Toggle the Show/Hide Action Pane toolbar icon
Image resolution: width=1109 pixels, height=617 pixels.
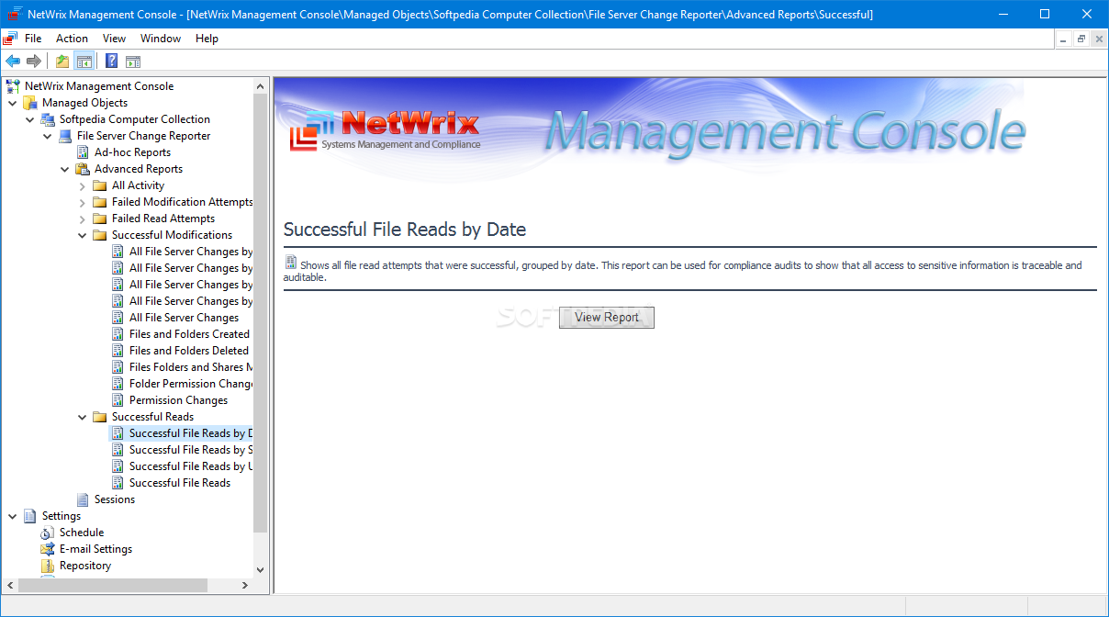(133, 62)
